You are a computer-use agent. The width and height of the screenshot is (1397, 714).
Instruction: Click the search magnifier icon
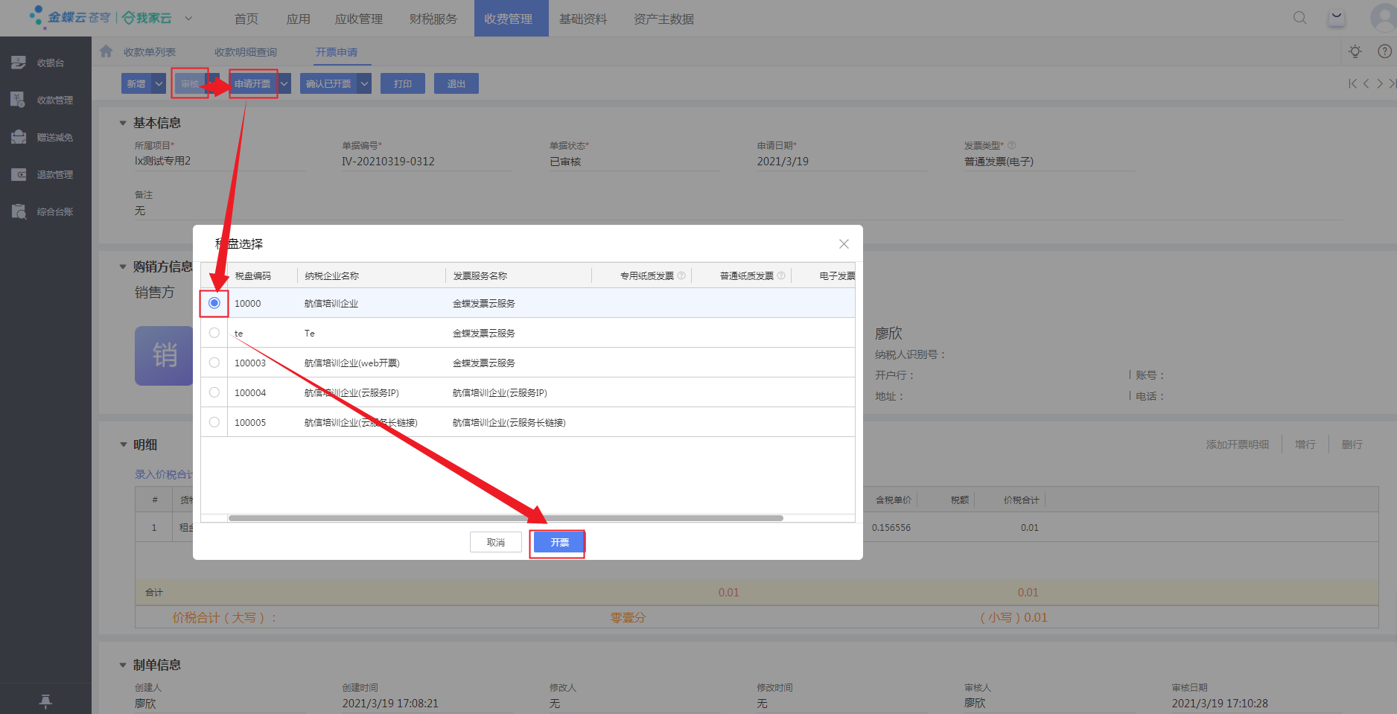1299,18
